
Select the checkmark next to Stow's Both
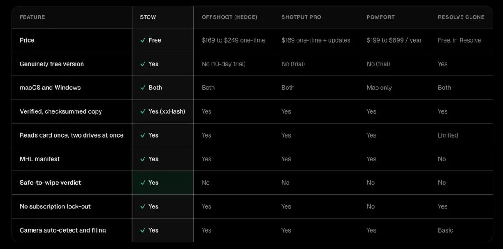(143, 88)
